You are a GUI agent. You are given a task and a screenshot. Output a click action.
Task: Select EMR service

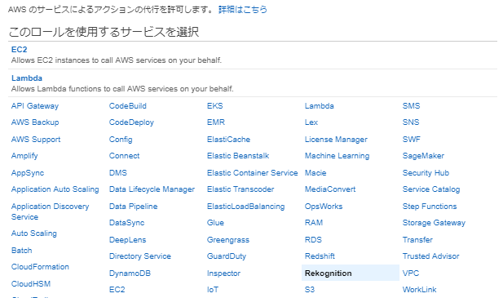click(x=216, y=122)
